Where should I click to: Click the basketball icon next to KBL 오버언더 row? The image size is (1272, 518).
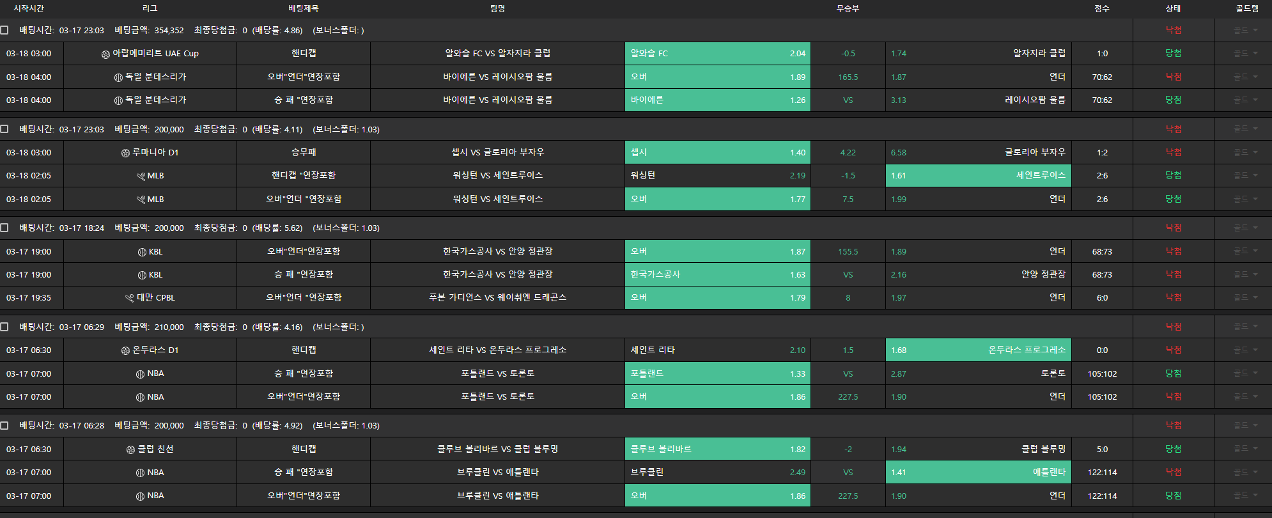[142, 252]
